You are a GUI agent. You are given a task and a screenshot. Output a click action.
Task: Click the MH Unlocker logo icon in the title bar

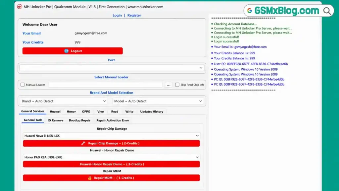click(20, 7)
